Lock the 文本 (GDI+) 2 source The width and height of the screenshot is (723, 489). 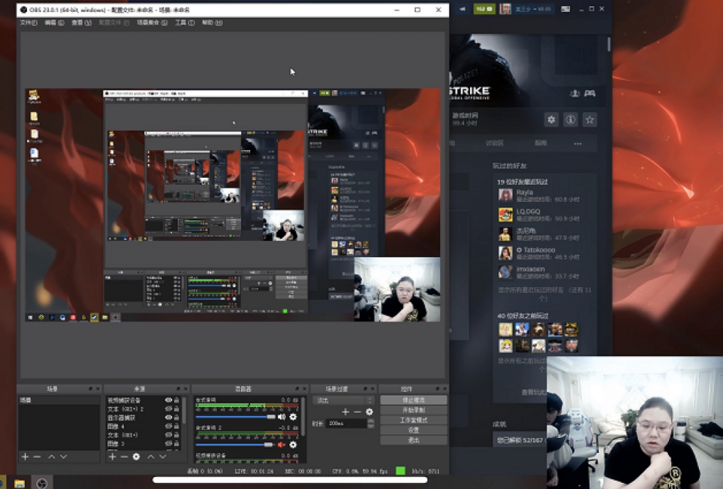pyautogui.click(x=176, y=408)
